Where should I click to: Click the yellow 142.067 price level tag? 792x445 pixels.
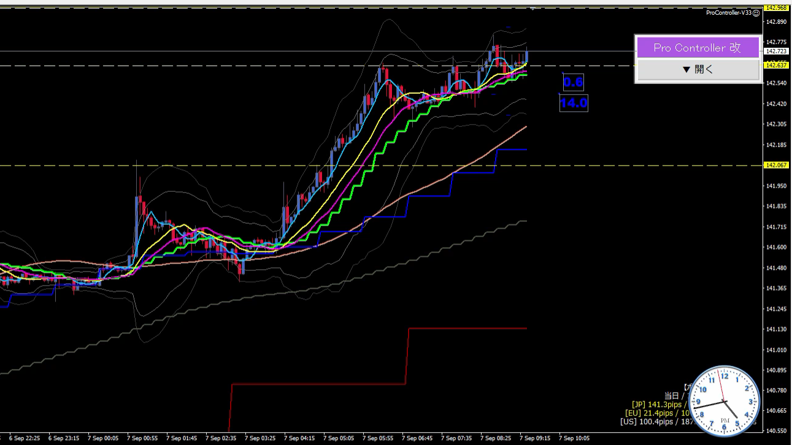pyautogui.click(x=777, y=165)
